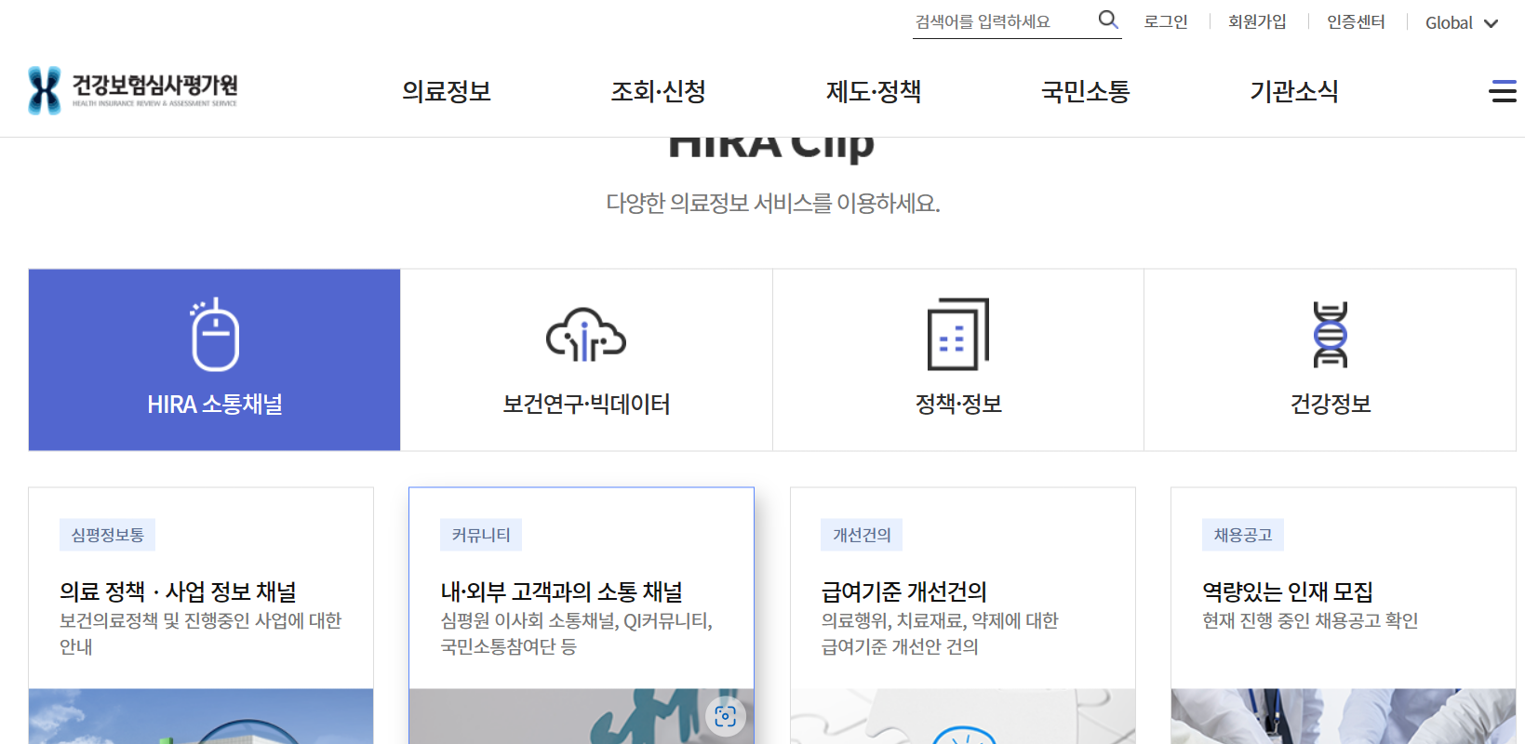Click the search input field
Image resolution: width=1525 pixels, height=744 pixels.
(1003, 21)
